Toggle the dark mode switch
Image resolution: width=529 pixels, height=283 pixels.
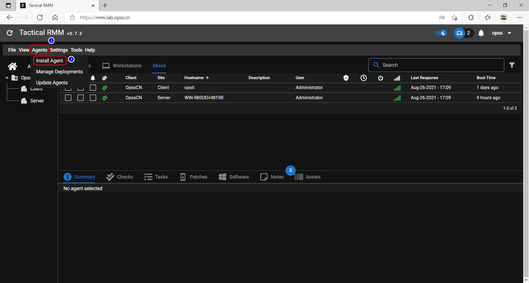[441, 33]
